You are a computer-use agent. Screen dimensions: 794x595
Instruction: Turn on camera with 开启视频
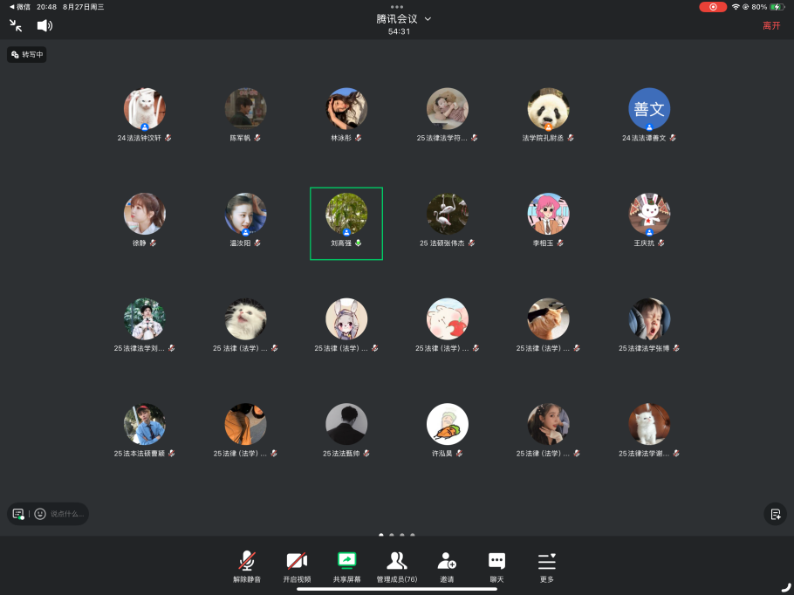297,565
